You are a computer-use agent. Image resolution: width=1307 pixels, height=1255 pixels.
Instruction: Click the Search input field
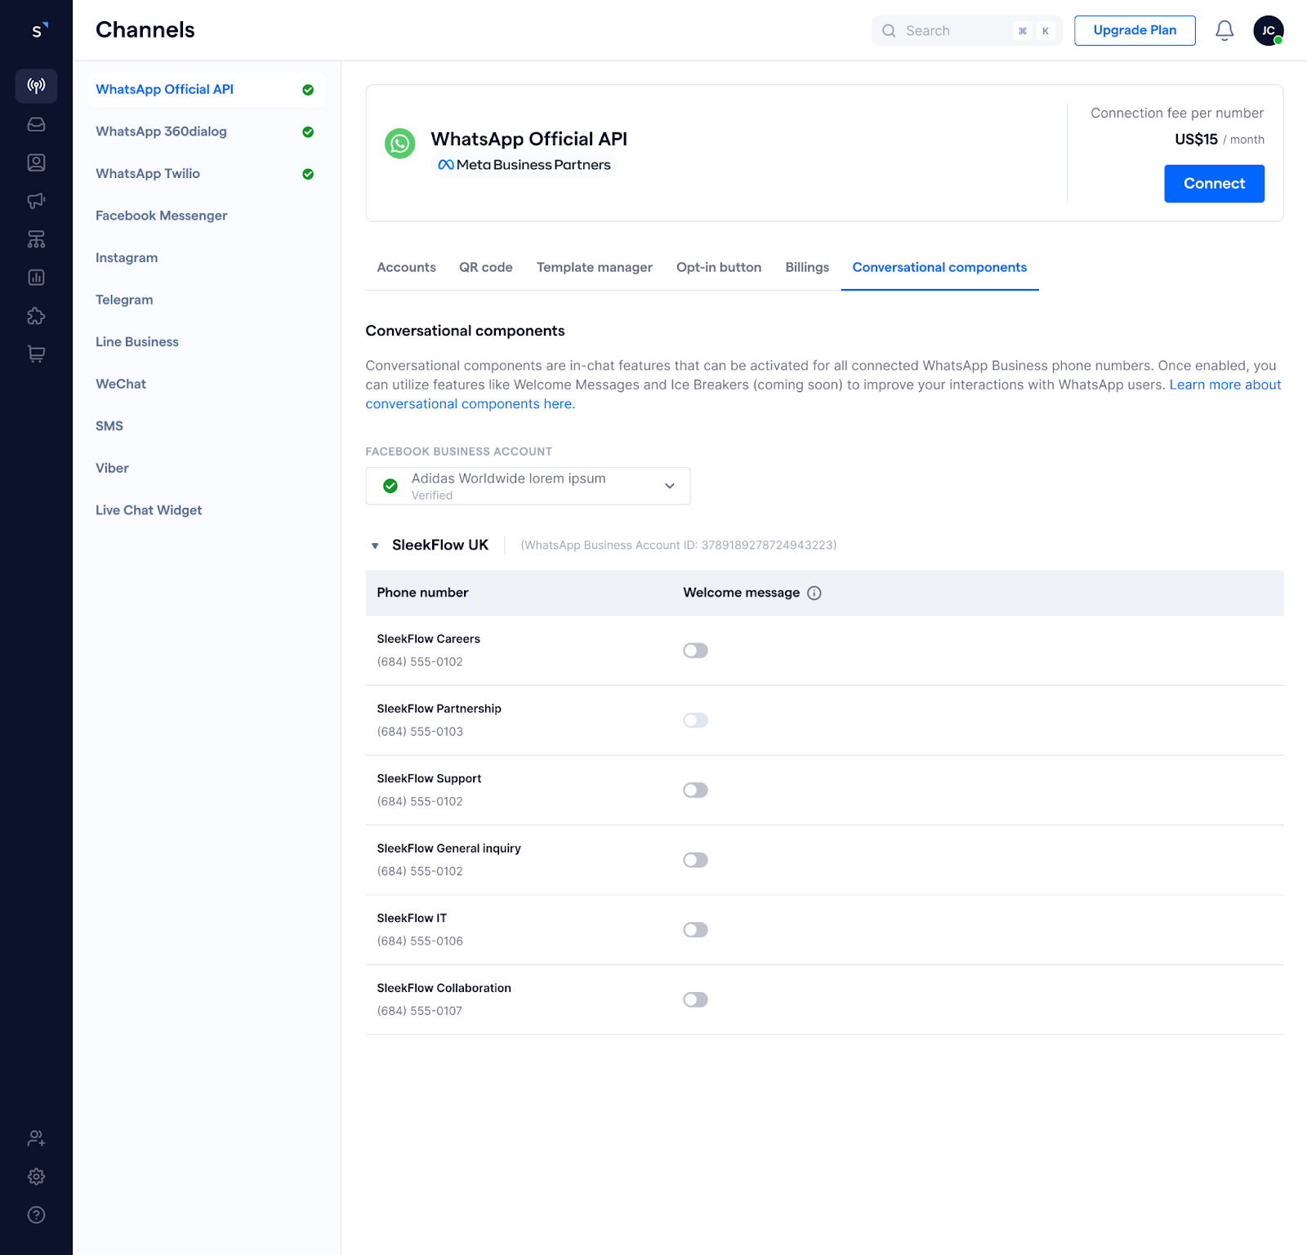(966, 30)
